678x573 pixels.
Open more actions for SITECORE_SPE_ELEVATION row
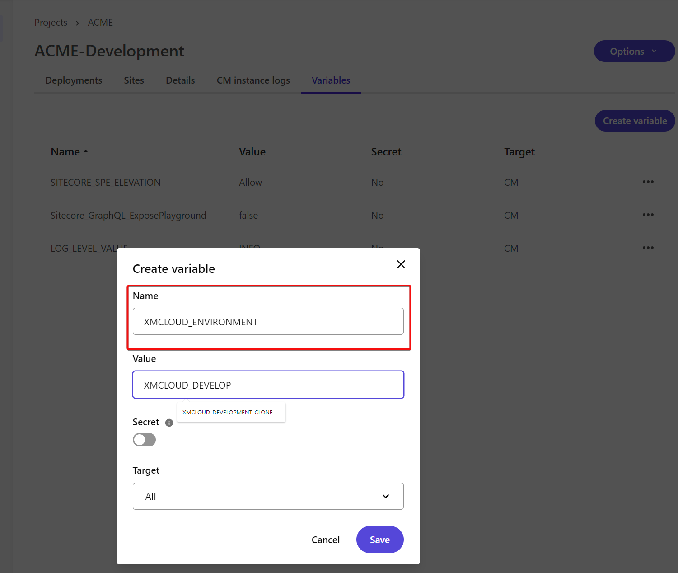coord(648,182)
